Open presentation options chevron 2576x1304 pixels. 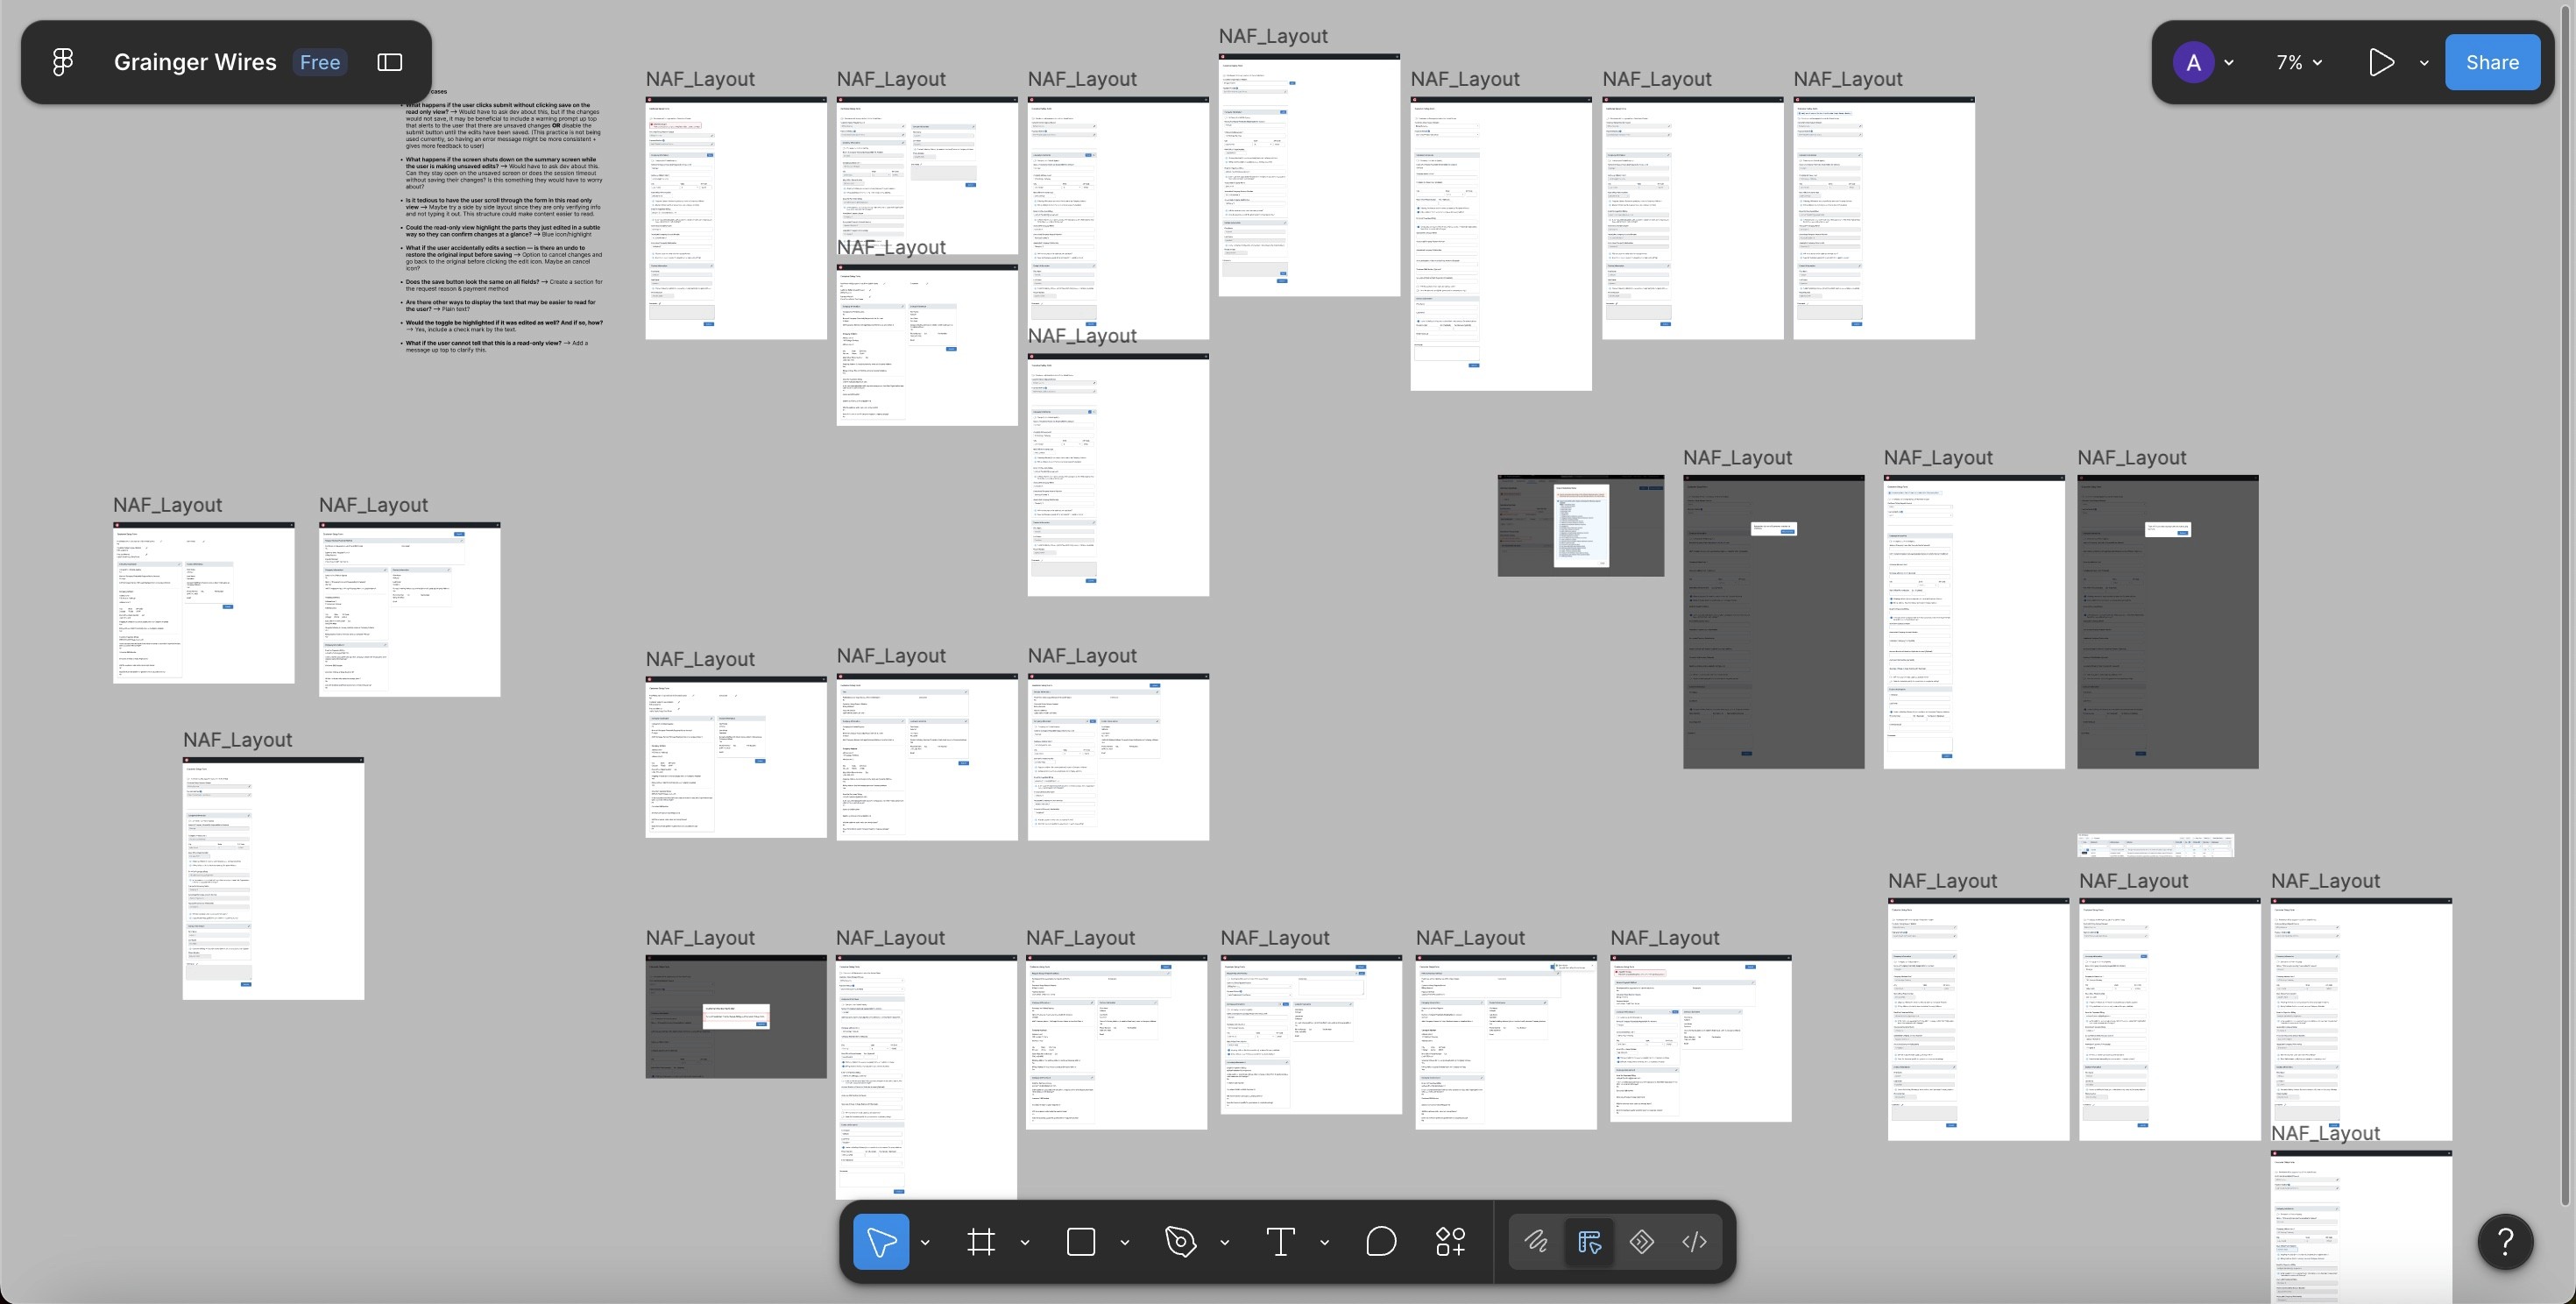pyautogui.click(x=2424, y=62)
